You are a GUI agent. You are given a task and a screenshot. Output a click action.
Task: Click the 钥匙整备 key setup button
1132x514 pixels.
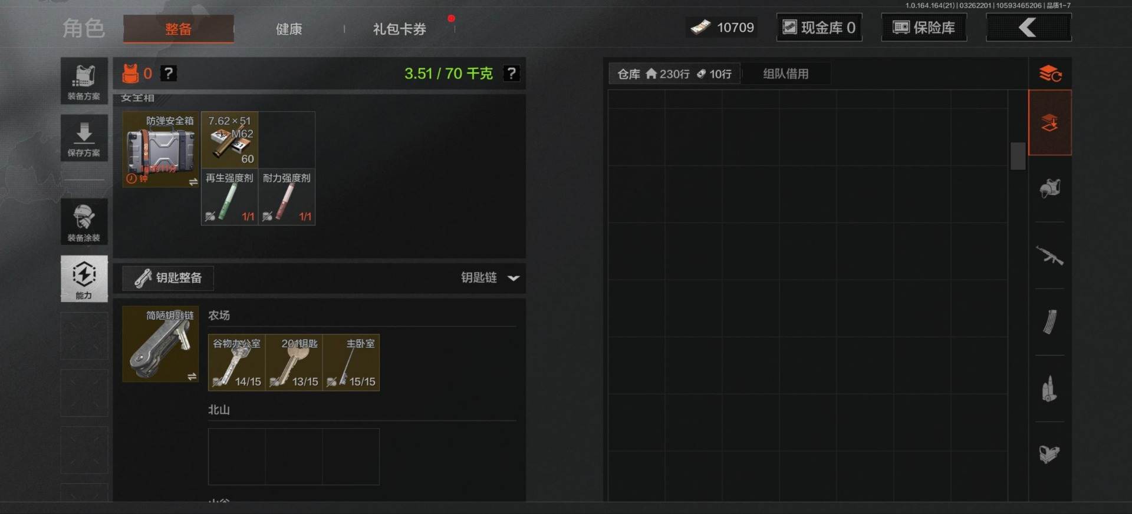168,278
